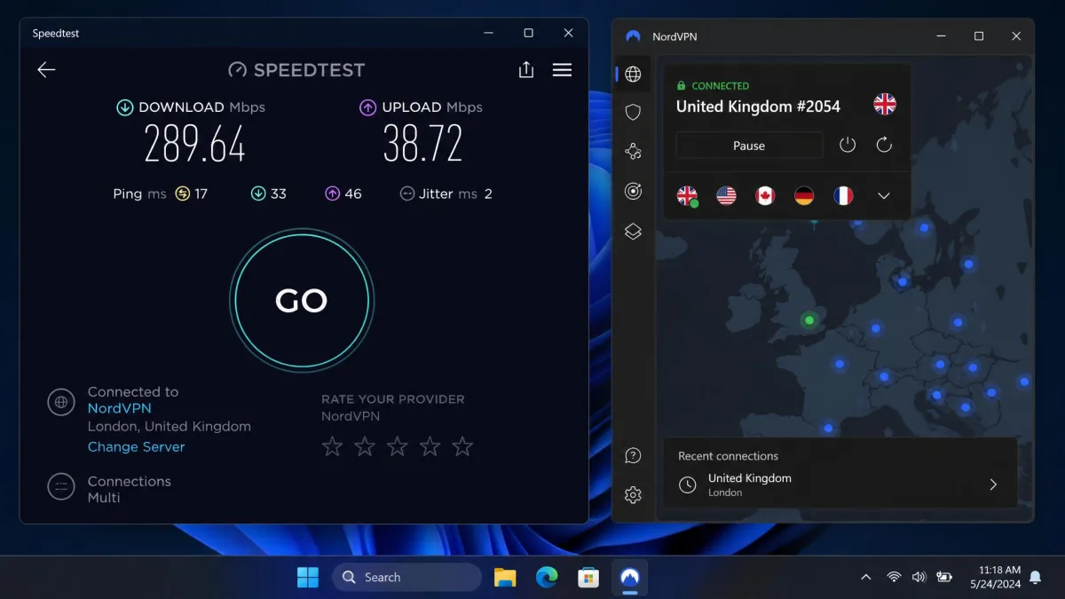
Task: Open the NordVPN target Dark Web Monitor tab
Action: click(x=633, y=191)
